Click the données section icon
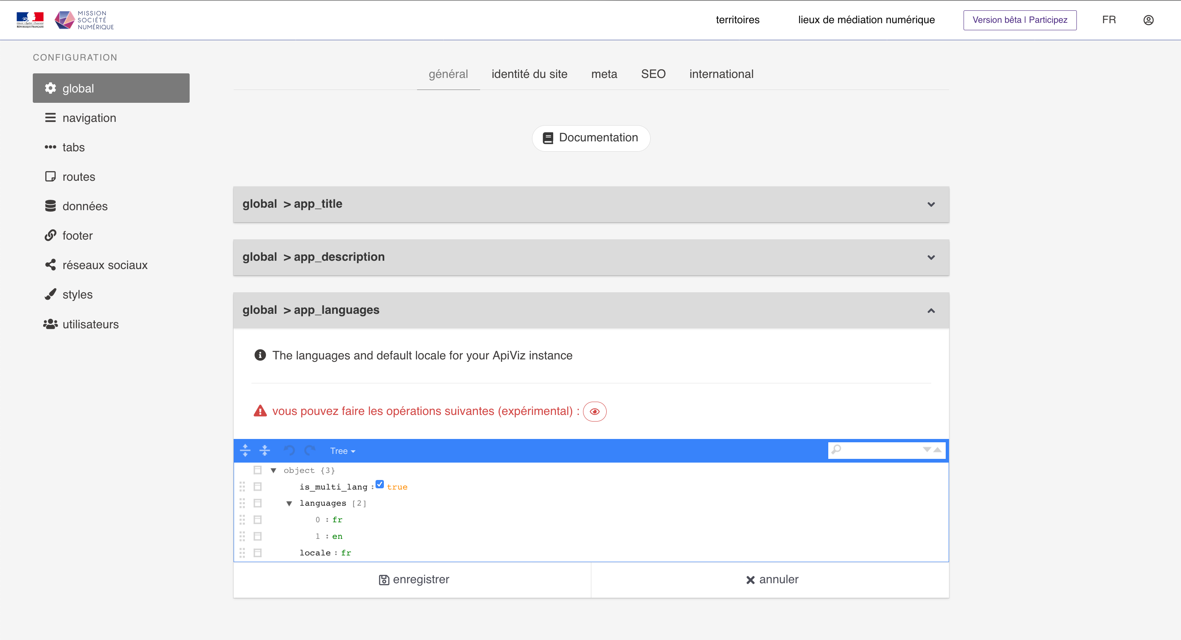Image resolution: width=1181 pixels, height=640 pixels. pos(51,206)
